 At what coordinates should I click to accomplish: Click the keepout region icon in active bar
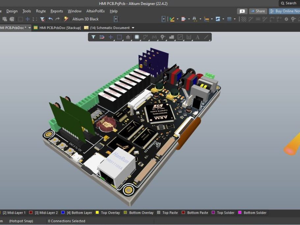click(x=180, y=37)
